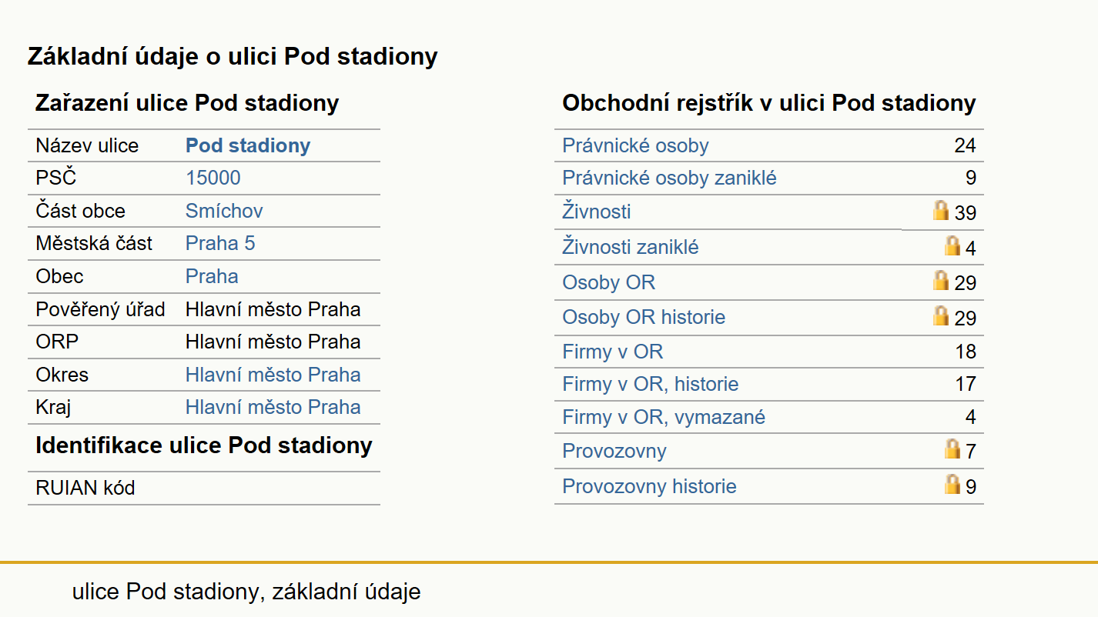Click the lock icon beside Živnosti count
1098x617 pixels.
[941, 211]
